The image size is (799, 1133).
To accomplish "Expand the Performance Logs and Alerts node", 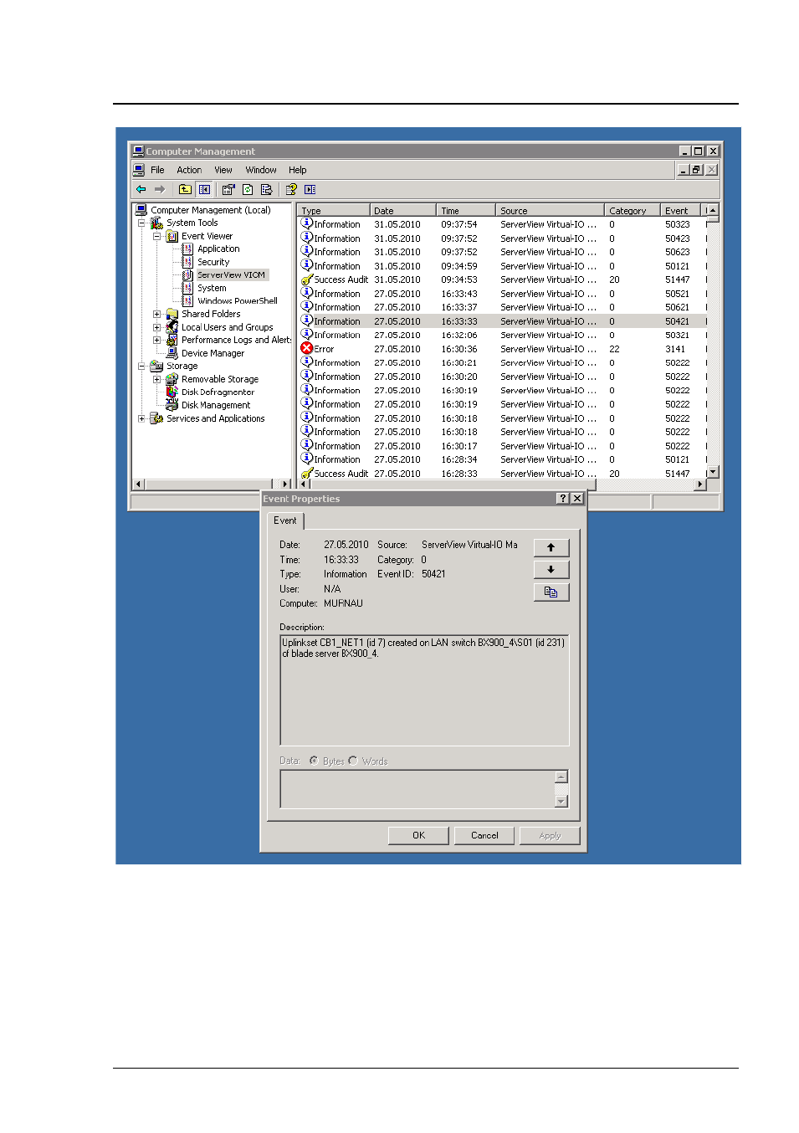I will 156,340.
